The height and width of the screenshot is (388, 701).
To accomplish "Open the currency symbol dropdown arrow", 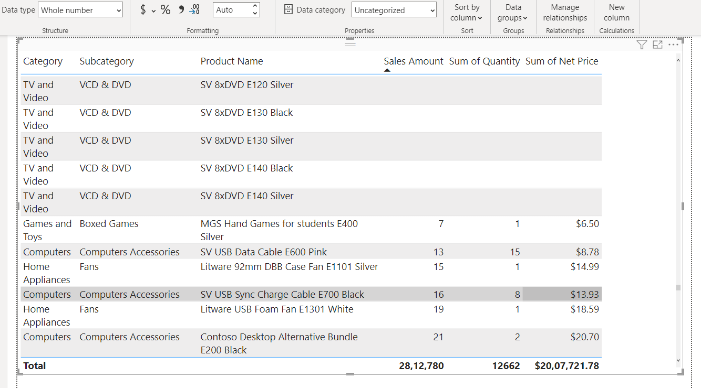I will [x=153, y=10].
